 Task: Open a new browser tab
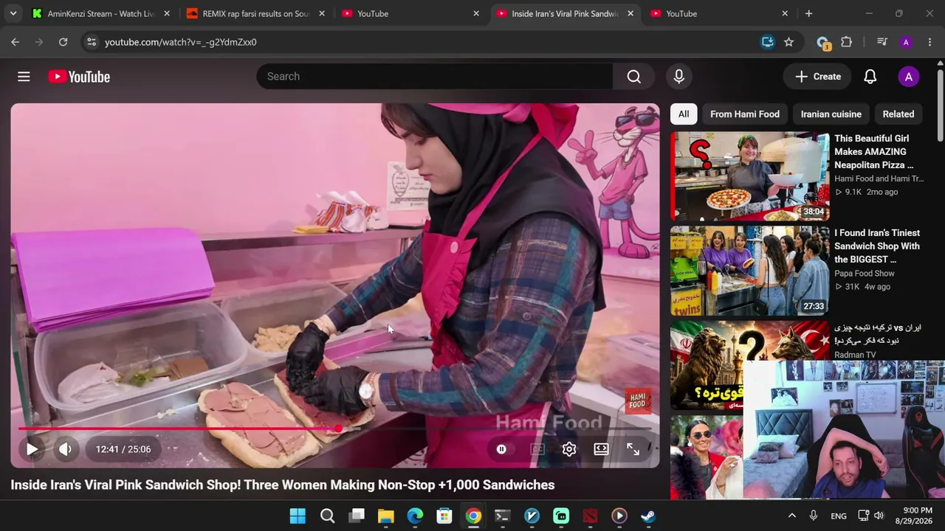(x=808, y=13)
